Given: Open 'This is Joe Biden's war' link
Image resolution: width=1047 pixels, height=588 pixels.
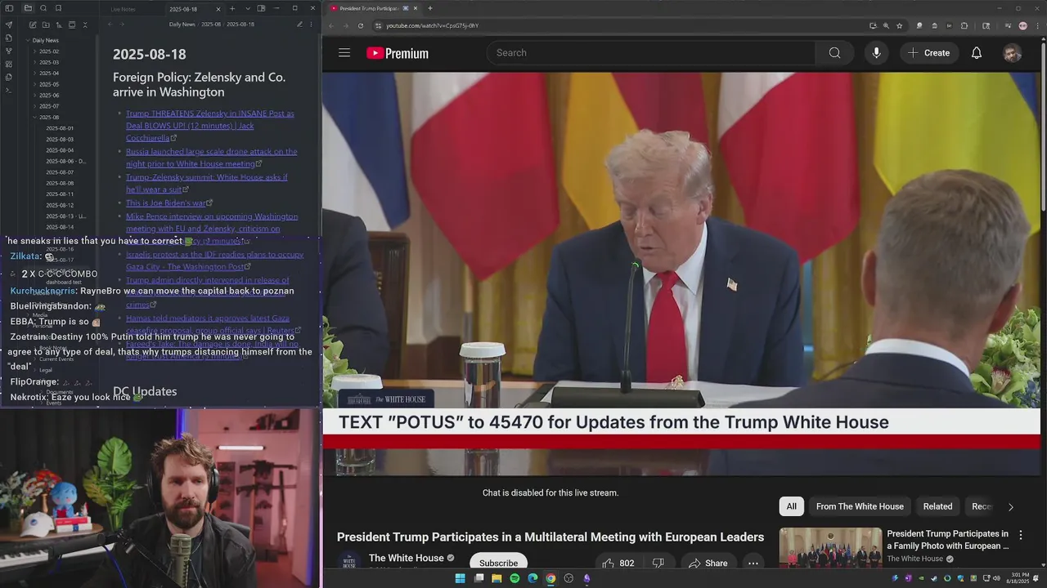Looking at the screenshot, I should (166, 203).
